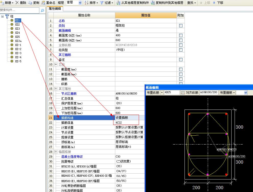Collapse the 其它属性 property group
The image size is (253, 192).
(56, 89)
